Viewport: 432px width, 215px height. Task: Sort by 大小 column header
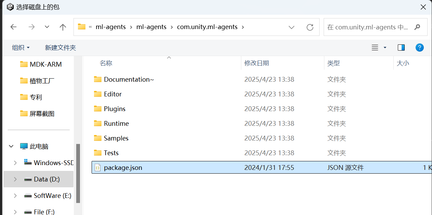pos(403,63)
